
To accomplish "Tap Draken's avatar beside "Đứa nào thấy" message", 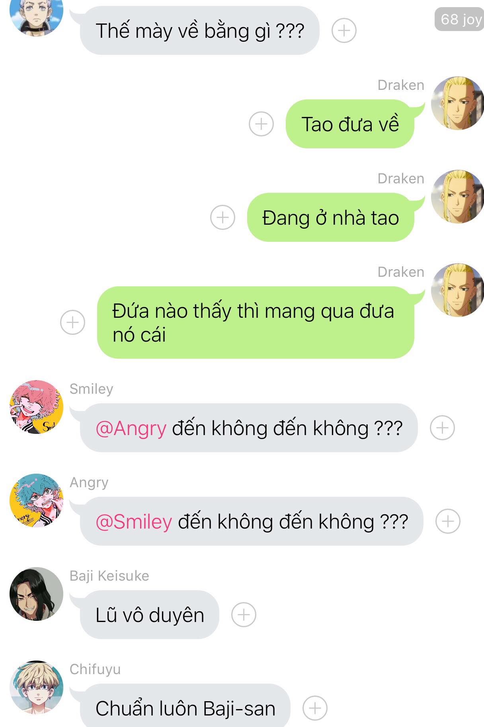I will [458, 290].
